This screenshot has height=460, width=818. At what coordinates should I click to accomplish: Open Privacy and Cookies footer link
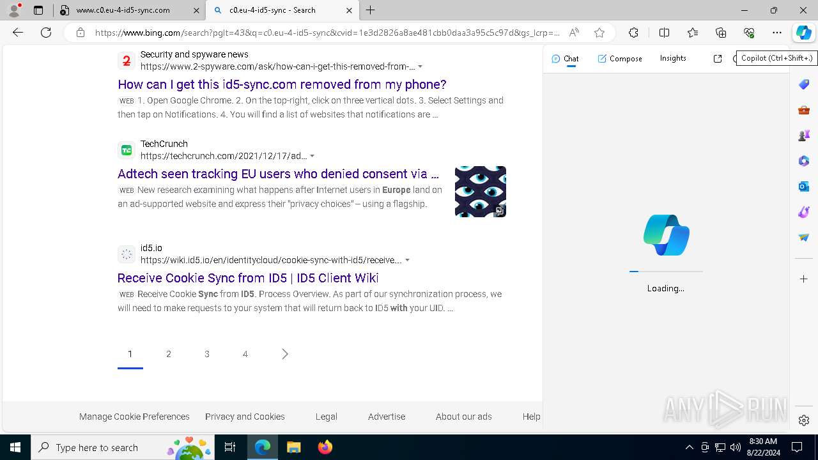[245, 417]
